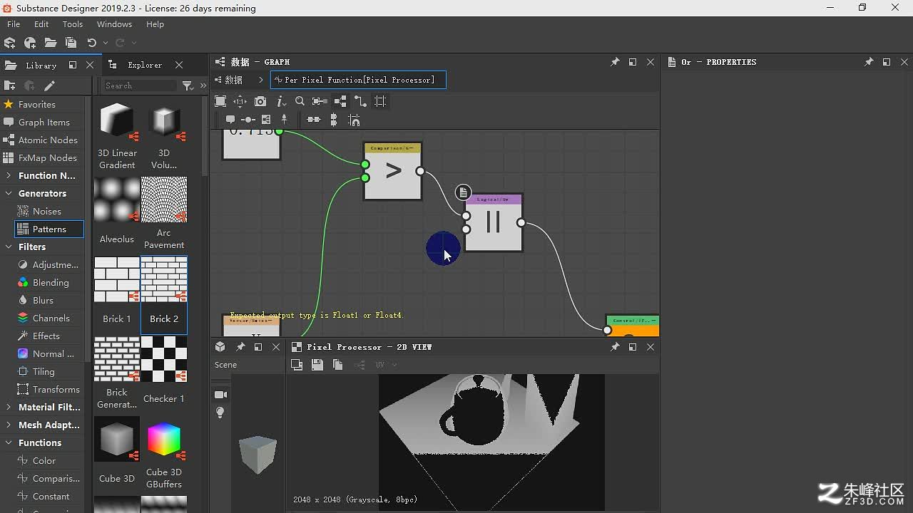Click the link creation mode icon
The width and height of the screenshot is (913, 513).
pyautogui.click(x=320, y=101)
